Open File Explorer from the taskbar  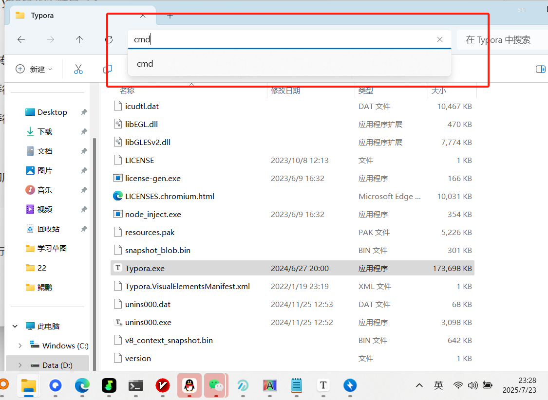pos(29,385)
